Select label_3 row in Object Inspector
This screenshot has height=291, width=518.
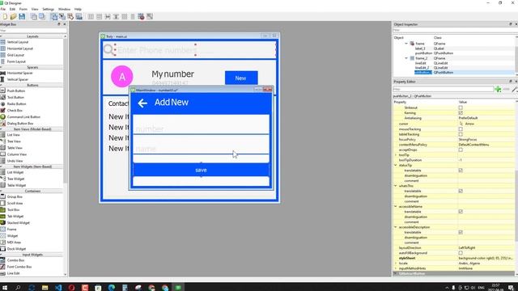coord(454,48)
